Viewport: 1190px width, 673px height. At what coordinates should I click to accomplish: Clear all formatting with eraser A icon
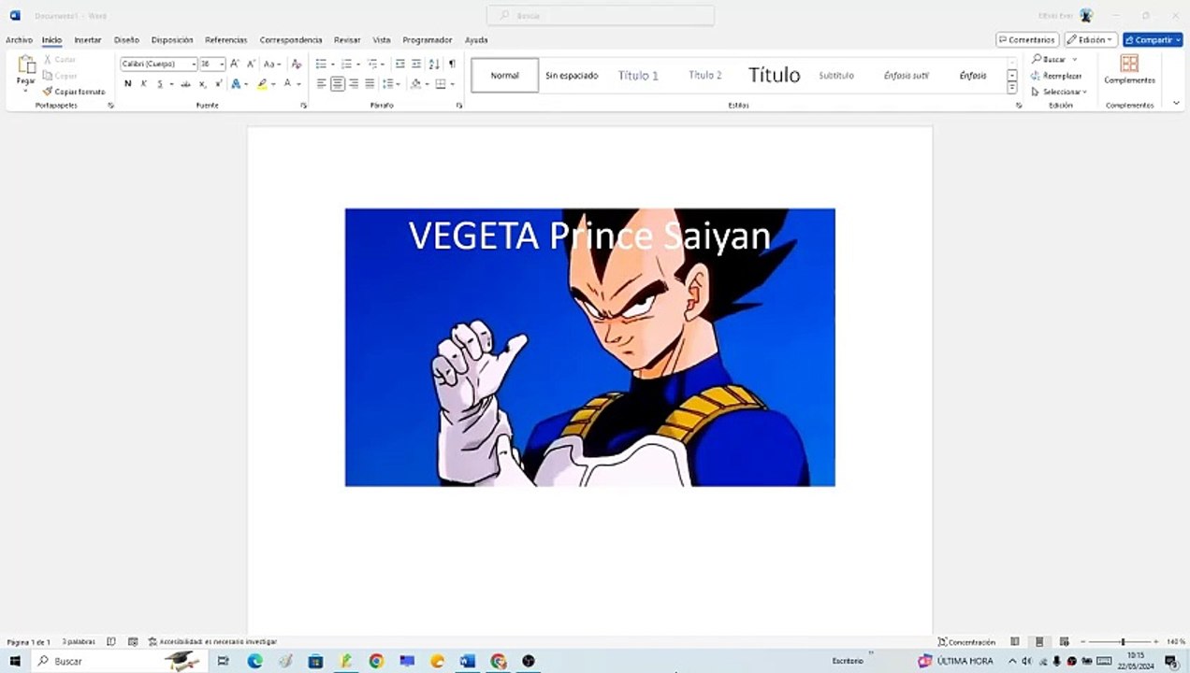(297, 64)
